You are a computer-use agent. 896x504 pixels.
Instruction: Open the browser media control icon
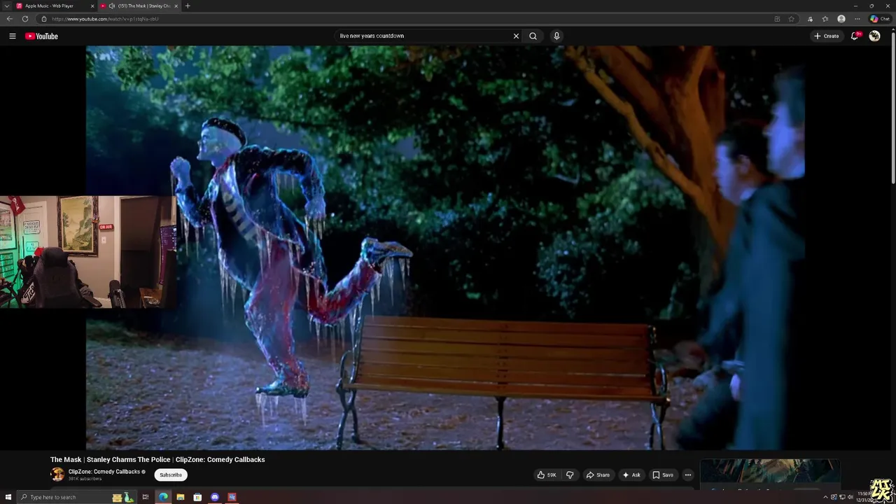810,19
